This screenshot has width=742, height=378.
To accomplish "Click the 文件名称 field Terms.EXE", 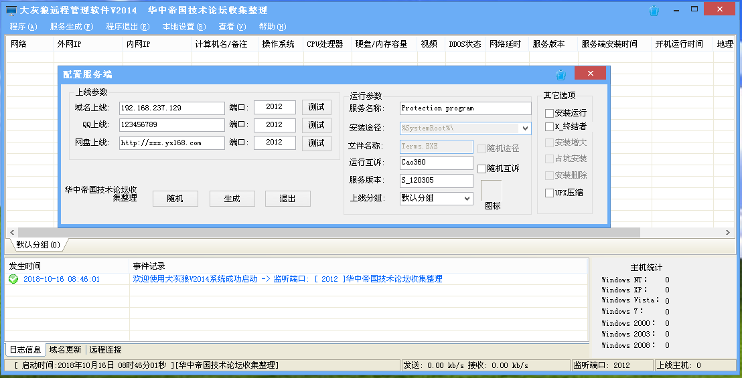I will [437, 147].
